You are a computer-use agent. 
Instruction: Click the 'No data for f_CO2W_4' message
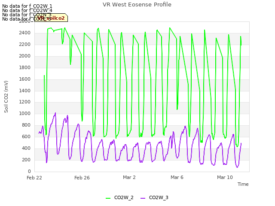27,10
